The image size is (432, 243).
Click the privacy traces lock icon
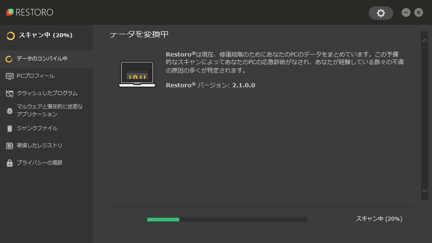[x=9, y=163]
